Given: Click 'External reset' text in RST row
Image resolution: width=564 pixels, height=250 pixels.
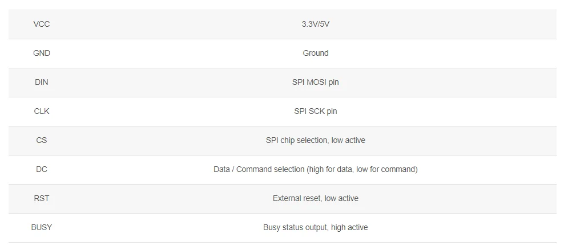Looking at the screenshot, I should point(297,199).
